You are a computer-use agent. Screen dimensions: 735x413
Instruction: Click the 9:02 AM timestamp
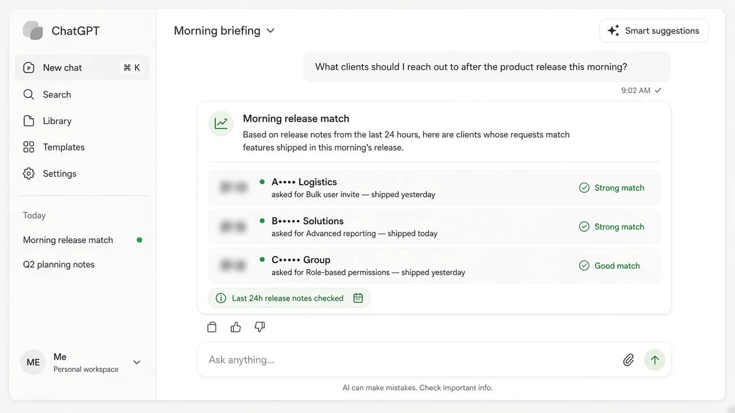click(x=636, y=91)
